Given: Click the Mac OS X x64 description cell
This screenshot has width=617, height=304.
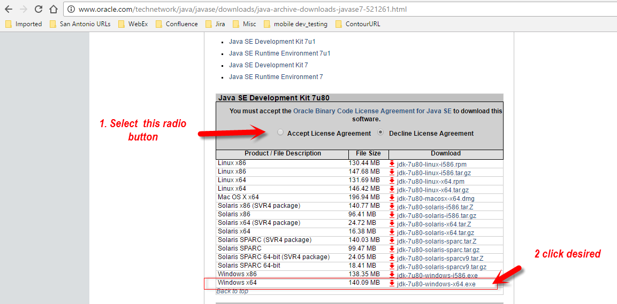Looking at the screenshot, I should point(281,197).
